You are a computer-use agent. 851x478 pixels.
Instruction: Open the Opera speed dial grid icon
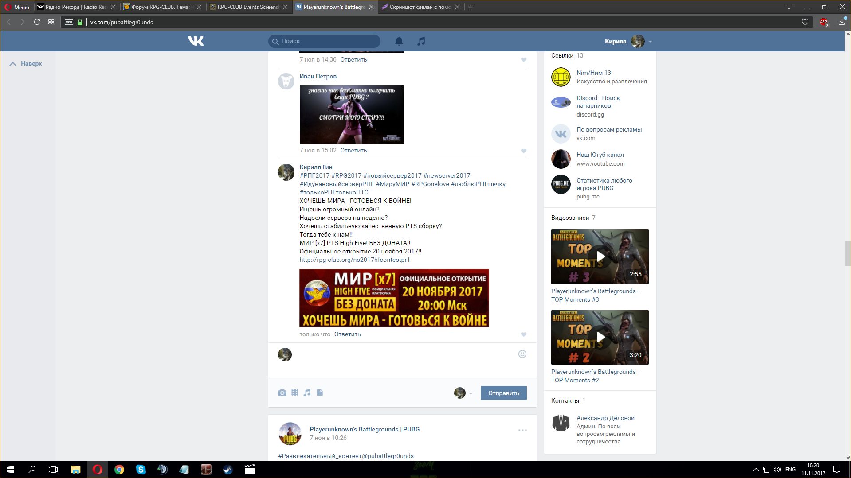[x=51, y=22]
